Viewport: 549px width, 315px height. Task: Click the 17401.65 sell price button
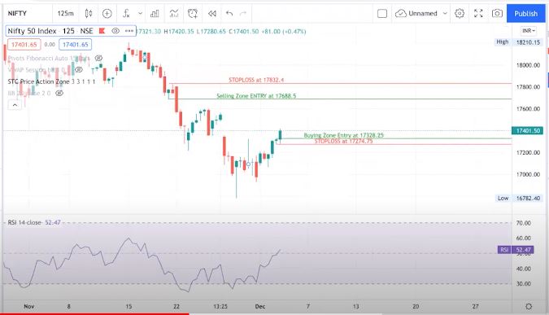[x=24, y=45]
